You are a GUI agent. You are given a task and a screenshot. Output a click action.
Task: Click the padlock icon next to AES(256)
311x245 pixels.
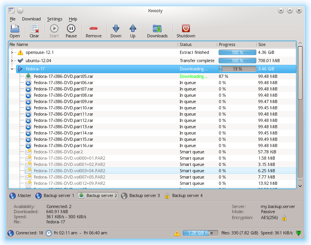point(284,218)
